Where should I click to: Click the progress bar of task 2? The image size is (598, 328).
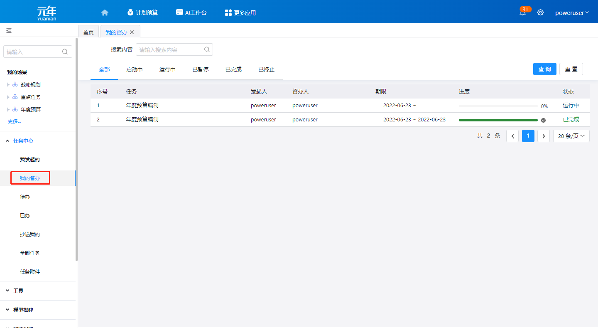coord(498,120)
